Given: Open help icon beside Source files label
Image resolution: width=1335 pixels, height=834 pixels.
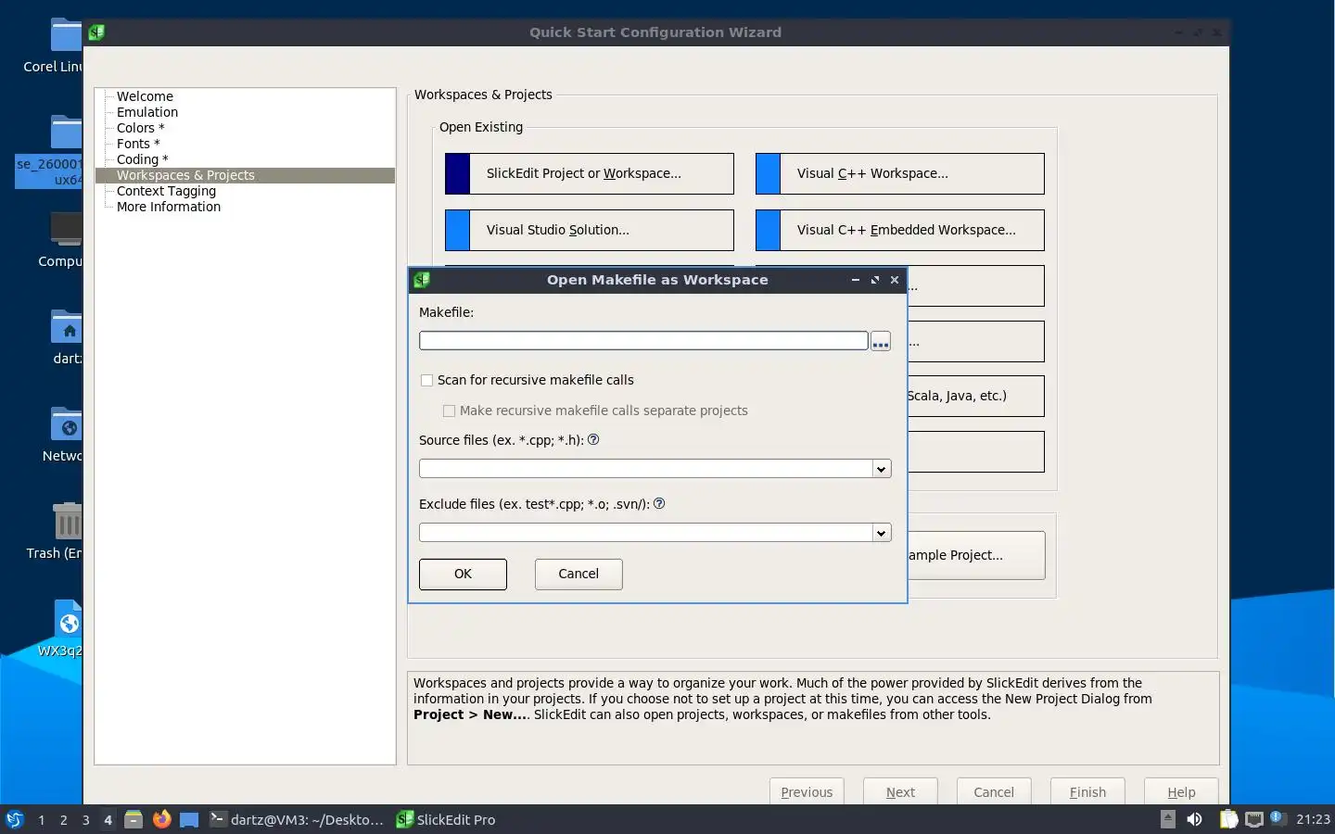Looking at the screenshot, I should pos(593,440).
